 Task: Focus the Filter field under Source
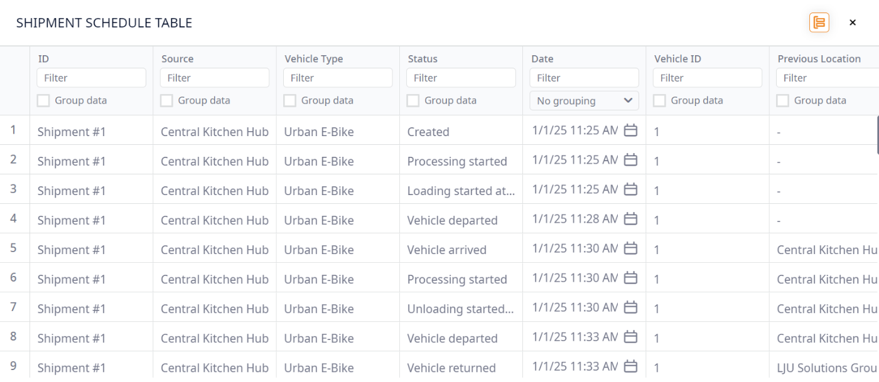[x=214, y=78]
